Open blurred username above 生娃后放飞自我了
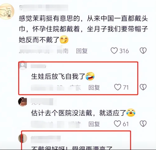The height and width of the screenshot is (150, 156). pos(38,66)
